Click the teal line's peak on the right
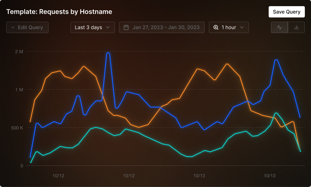Viewport: 311px width, 187px height. (x=276, y=113)
